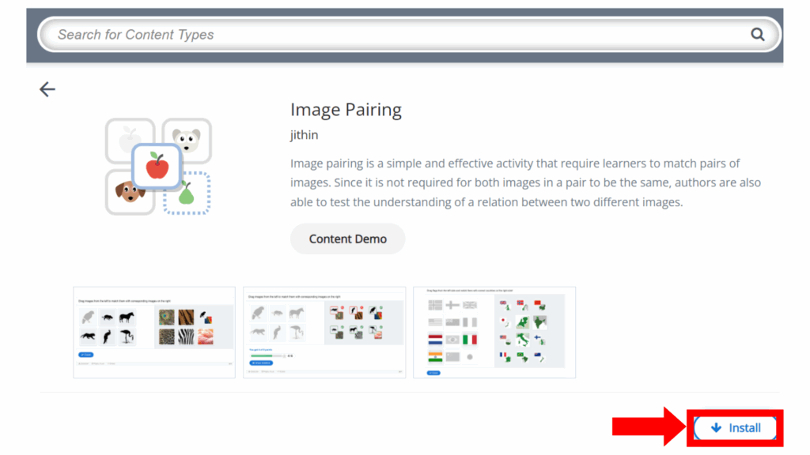Click the Image Pairing title
The height and width of the screenshot is (455, 810).
coord(346,110)
